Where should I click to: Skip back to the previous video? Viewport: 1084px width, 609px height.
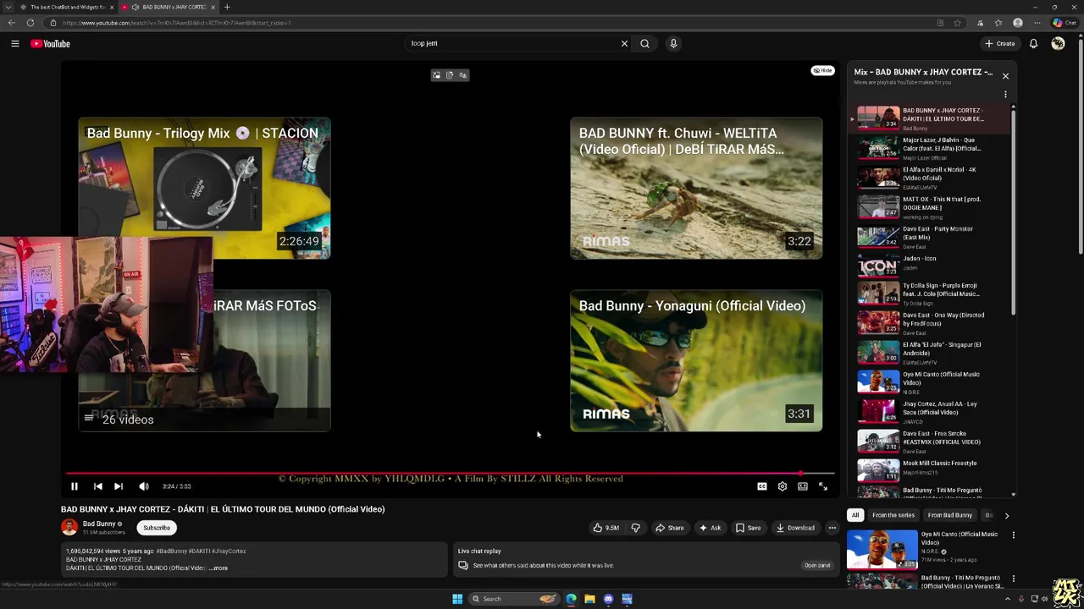97,486
